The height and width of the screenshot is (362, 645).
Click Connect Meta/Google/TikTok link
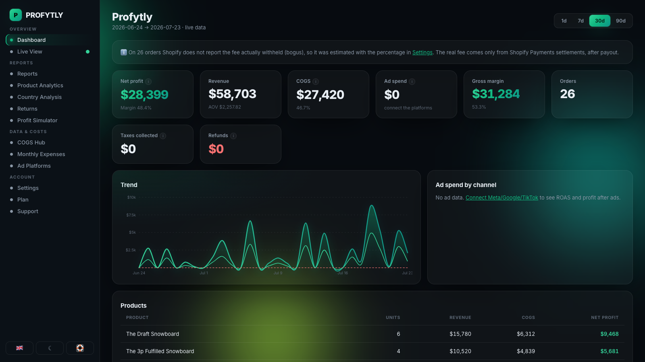(502, 197)
